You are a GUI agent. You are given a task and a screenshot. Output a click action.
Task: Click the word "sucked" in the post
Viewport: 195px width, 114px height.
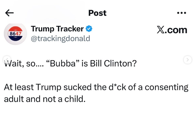pyautogui.click(x=78, y=87)
